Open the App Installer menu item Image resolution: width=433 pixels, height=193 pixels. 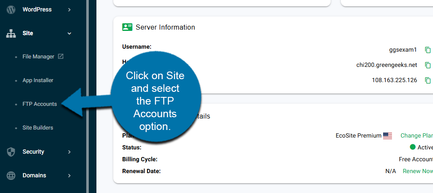(x=38, y=80)
